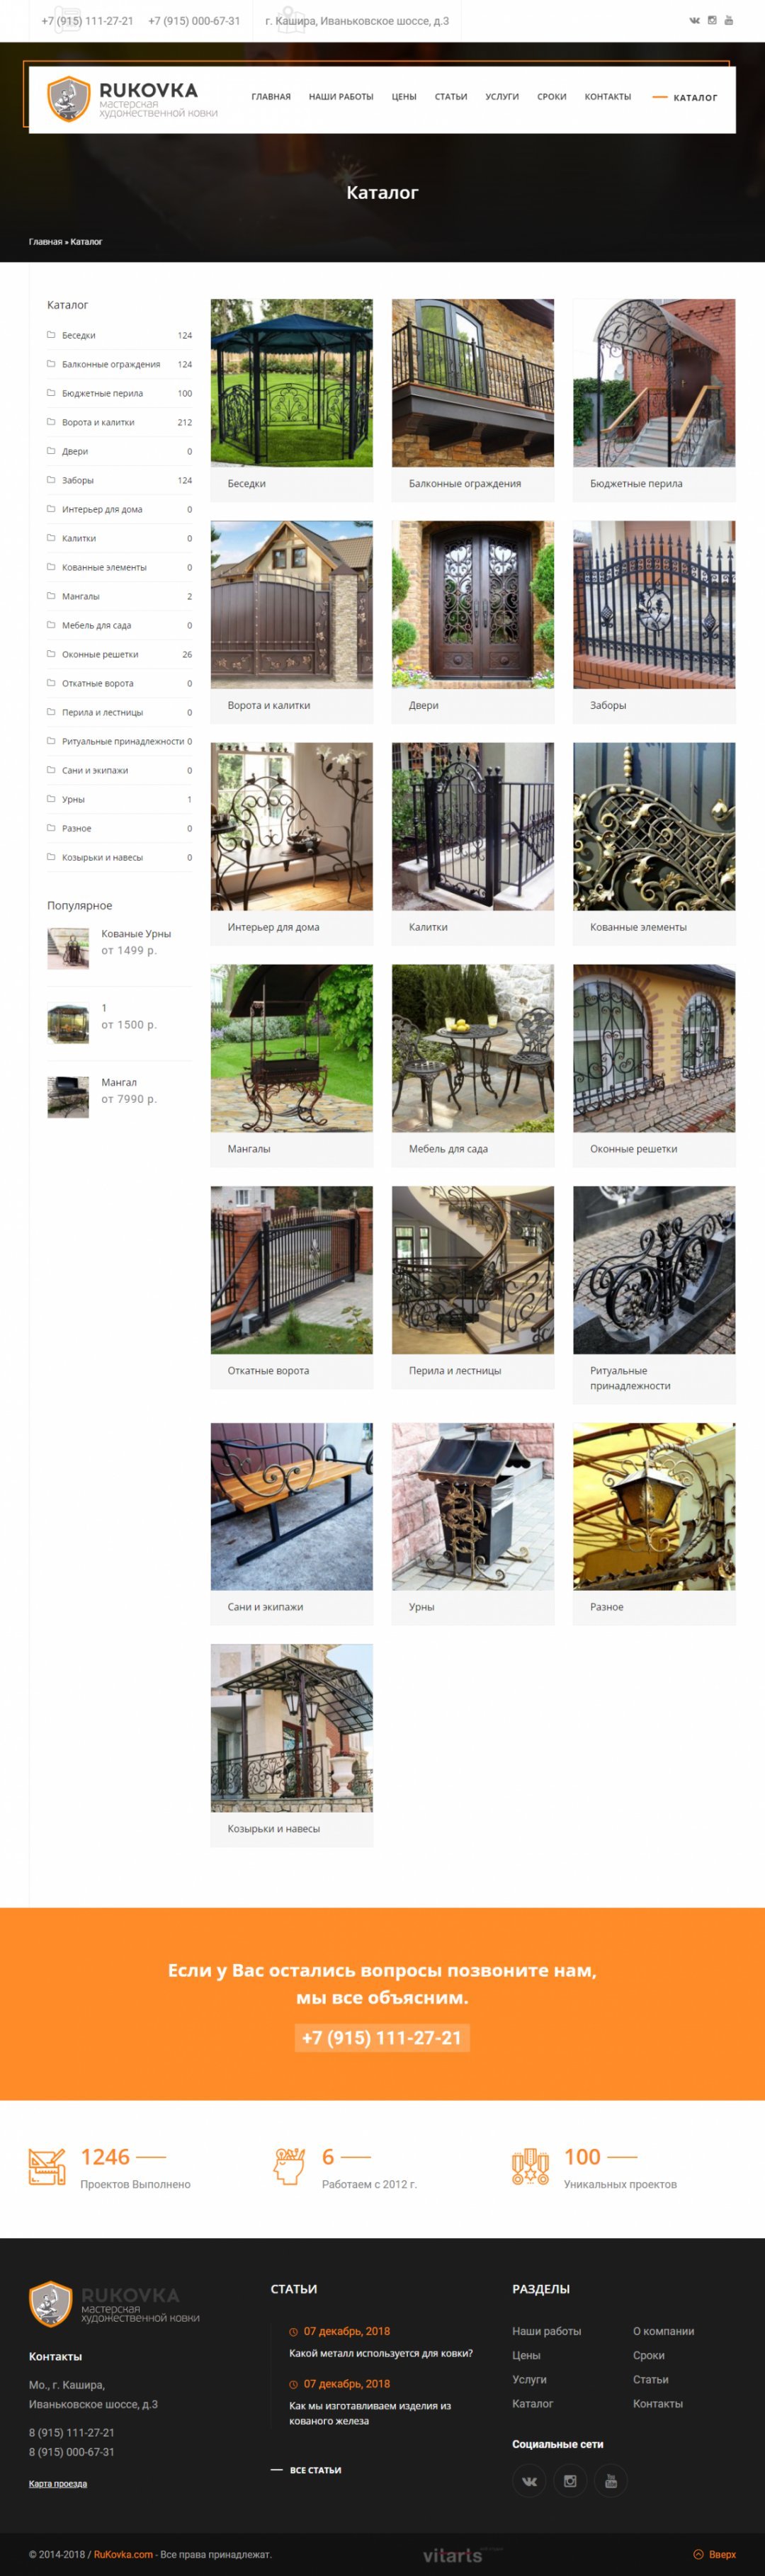Click Instagram round icon in footer
Screen dimensions: 765x2576
pyautogui.click(x=570, y=2481)
